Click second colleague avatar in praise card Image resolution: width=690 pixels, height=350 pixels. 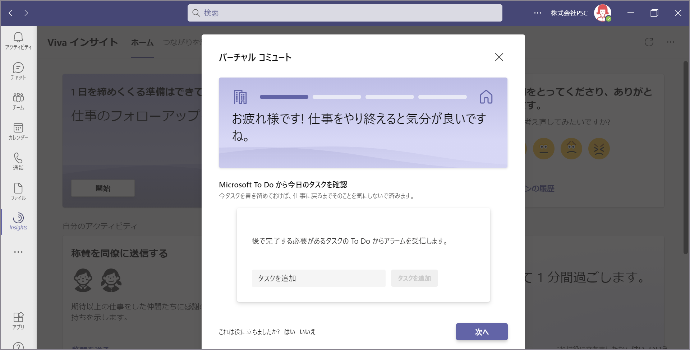pos(111,280)
